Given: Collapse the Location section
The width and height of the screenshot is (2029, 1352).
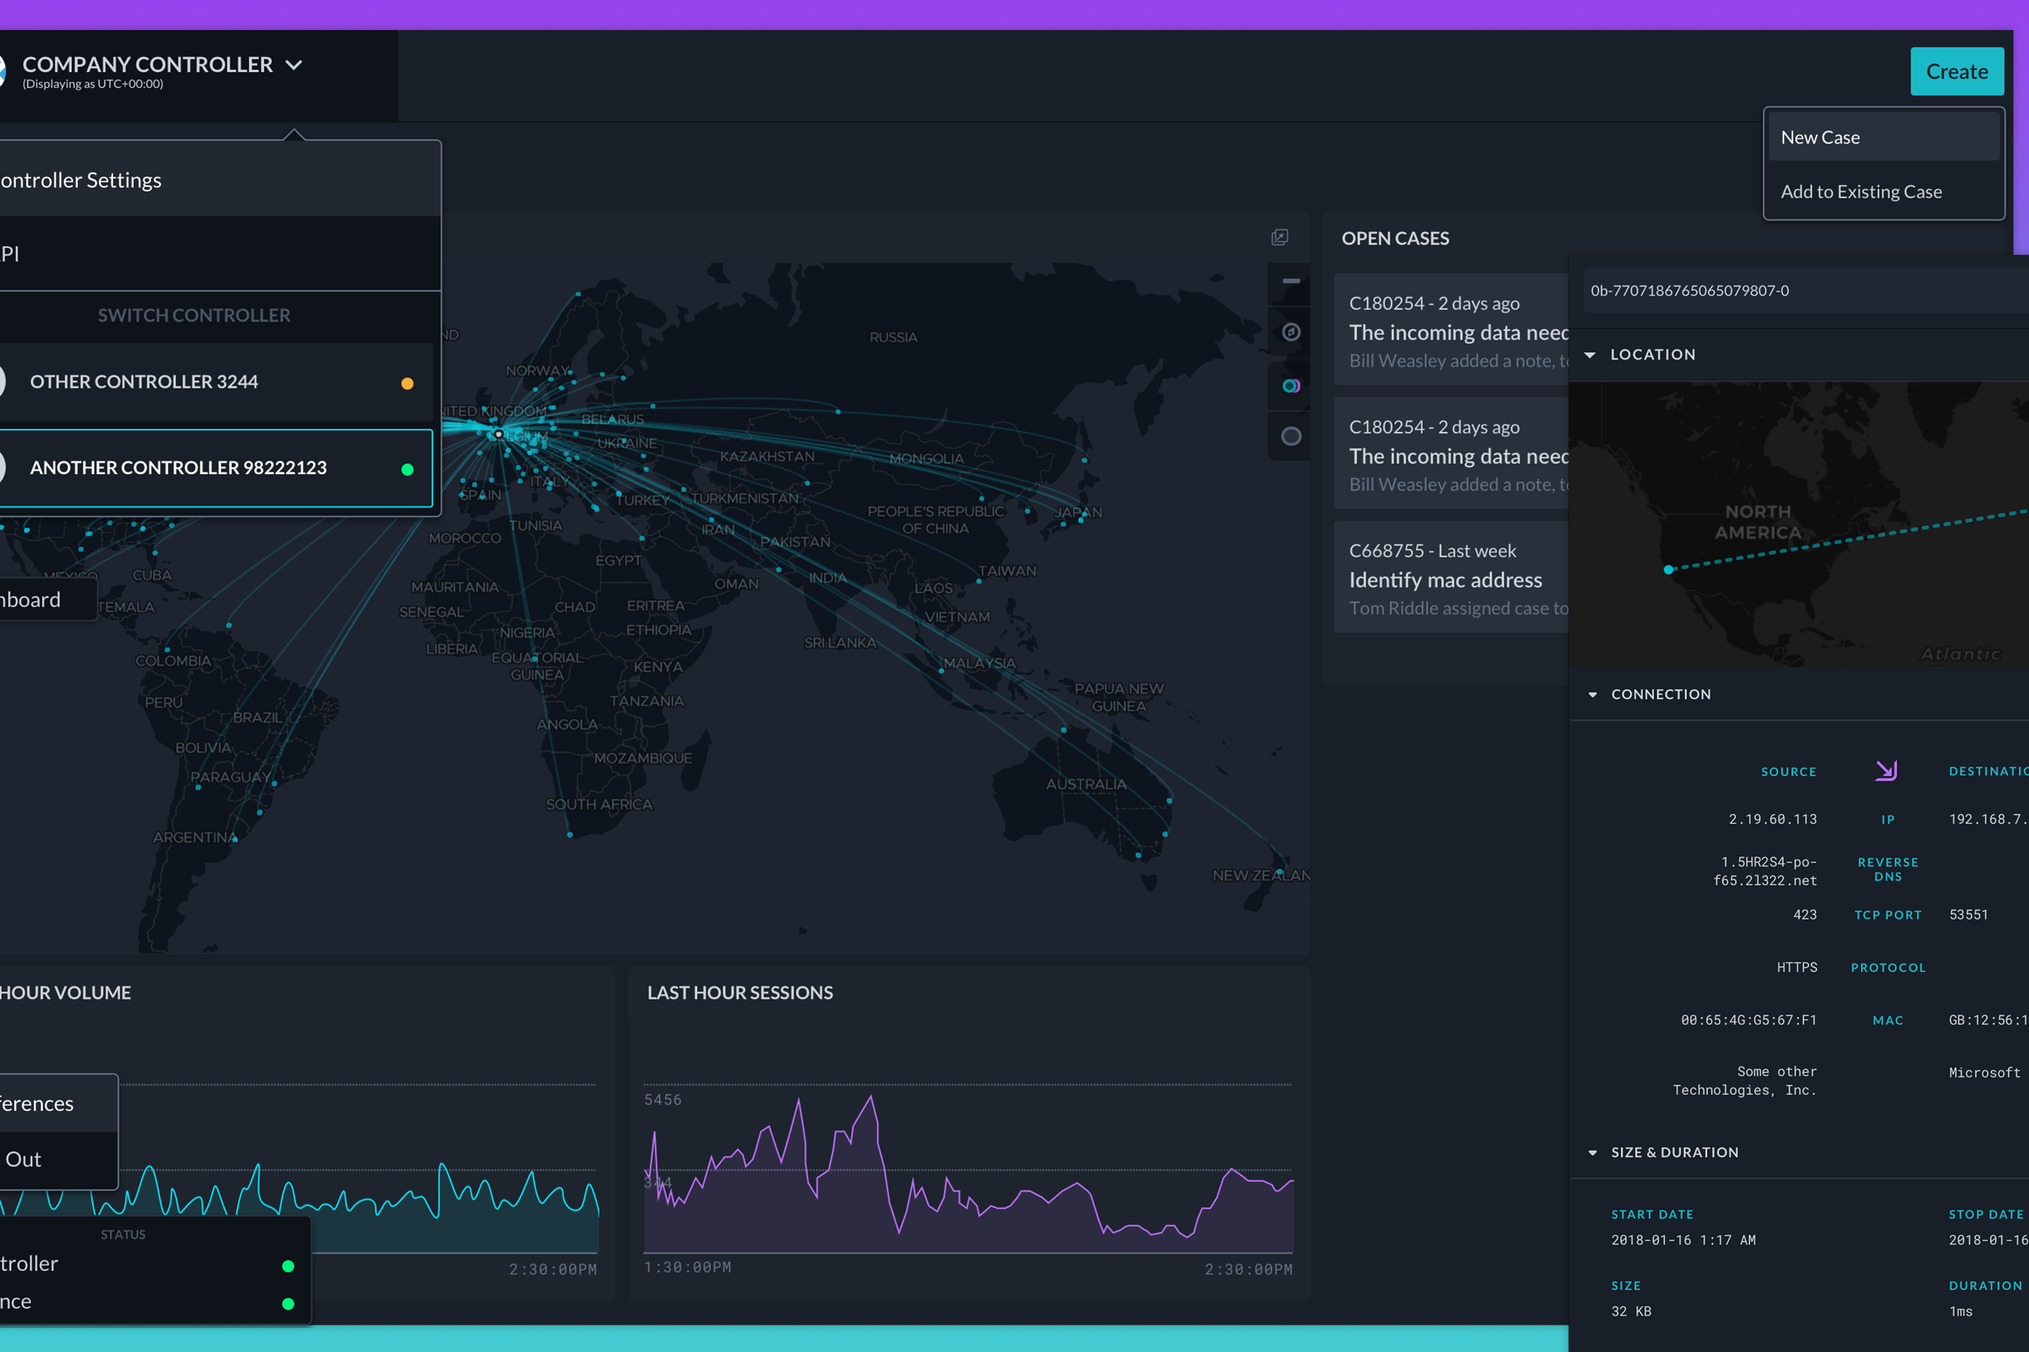Looking at the screenshot, I should (x=1590, y=354).
